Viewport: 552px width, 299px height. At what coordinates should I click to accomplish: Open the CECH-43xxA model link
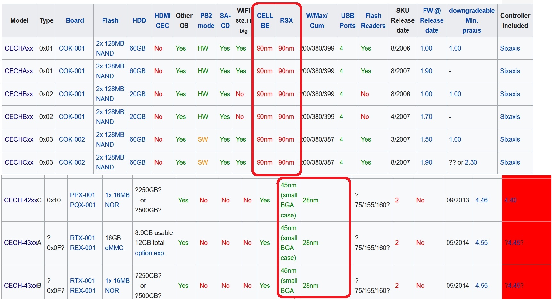(x=23, y=243)
